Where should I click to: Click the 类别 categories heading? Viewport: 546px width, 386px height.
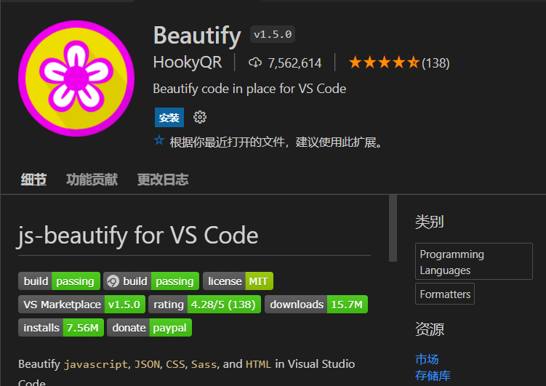(430, 222)
